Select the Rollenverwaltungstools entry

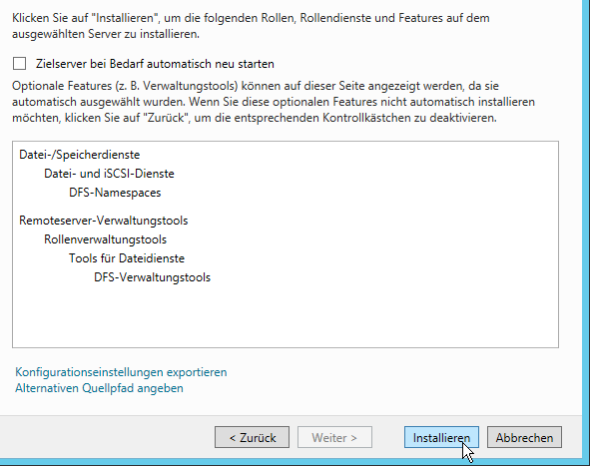tap(106, 239)
